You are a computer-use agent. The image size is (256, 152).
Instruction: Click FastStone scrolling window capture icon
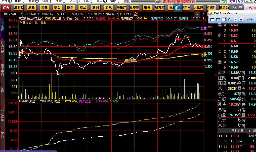[x=241, y=20]
